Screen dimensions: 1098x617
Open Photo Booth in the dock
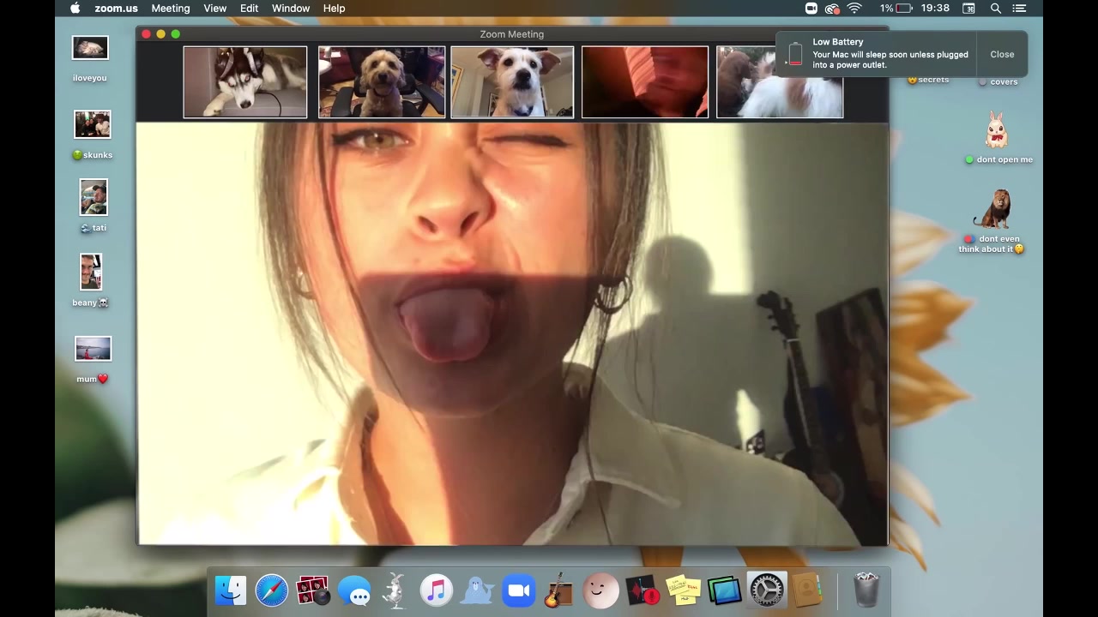click(x=312, y=590)
